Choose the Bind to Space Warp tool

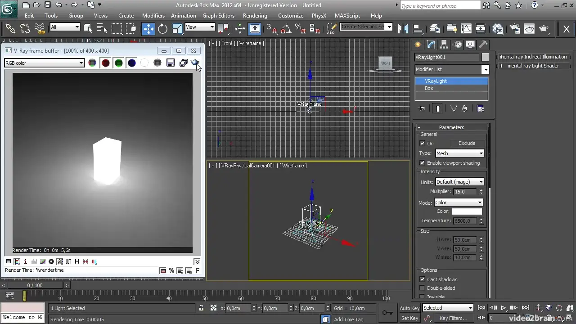[x=40, y=29]
